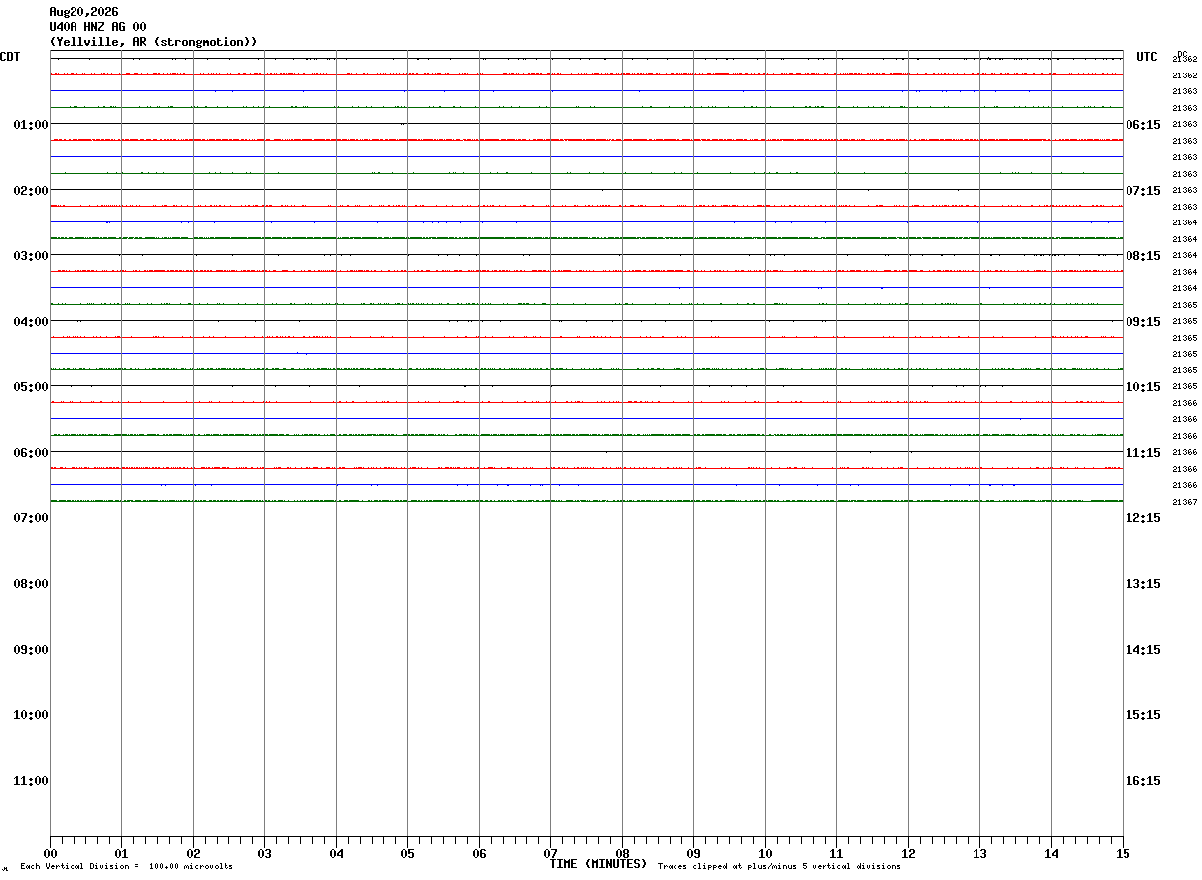Click minute marker 00 on the time axis
Viewport: 1202px width, 880px height.
pyautogui.click(x=50, y=853)
